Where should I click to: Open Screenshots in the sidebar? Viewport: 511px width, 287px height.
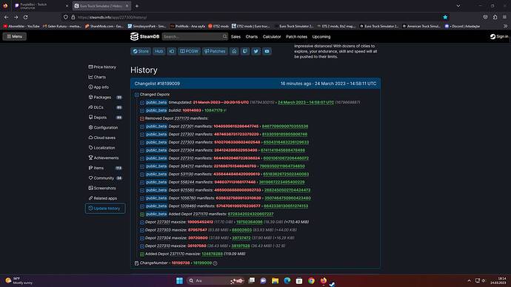click(x=102, y=188)
